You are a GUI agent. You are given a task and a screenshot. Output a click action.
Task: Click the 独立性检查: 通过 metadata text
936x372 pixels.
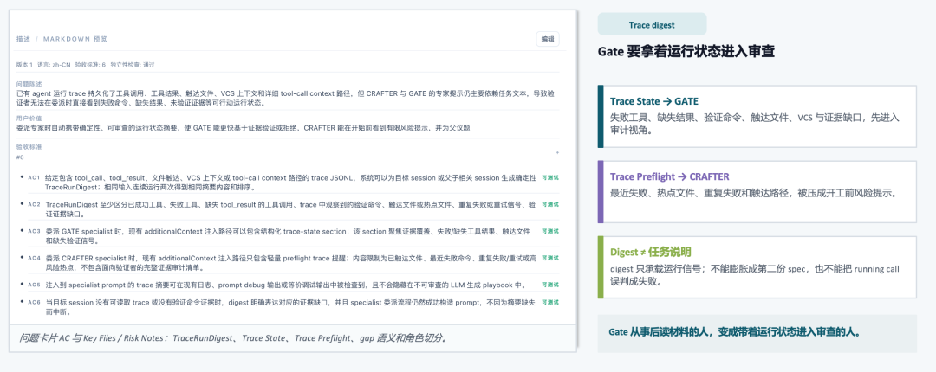coord(133,64)
